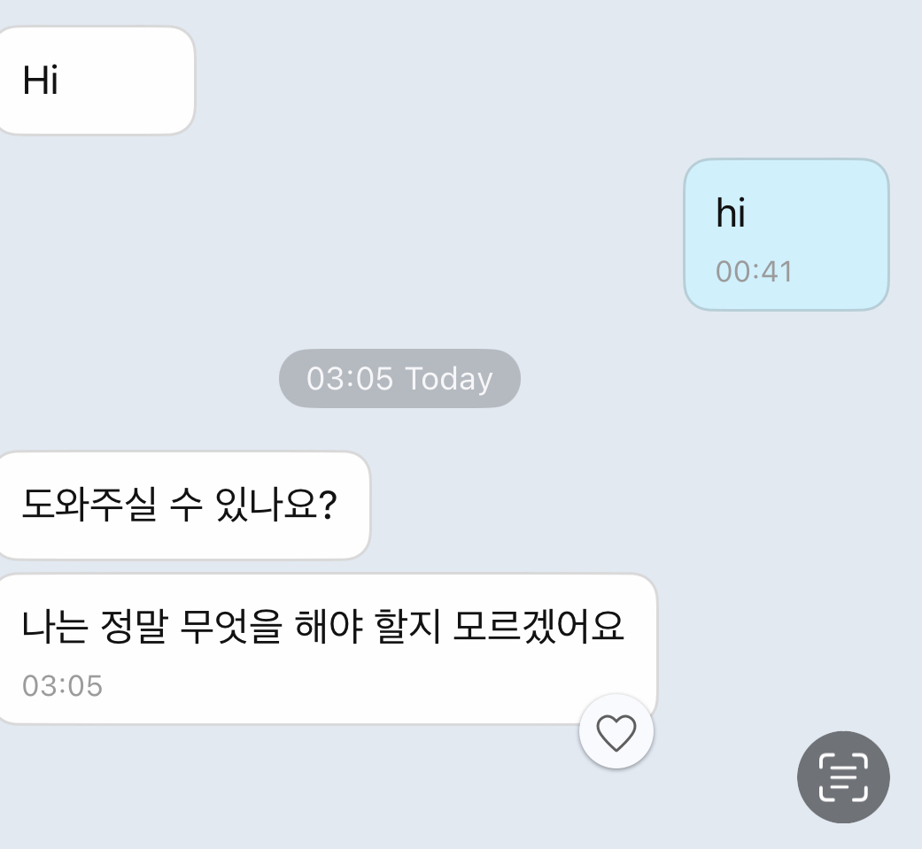Click the word "있나요?" in the message
The image size is (922, 849).
[x=275, y=507]
